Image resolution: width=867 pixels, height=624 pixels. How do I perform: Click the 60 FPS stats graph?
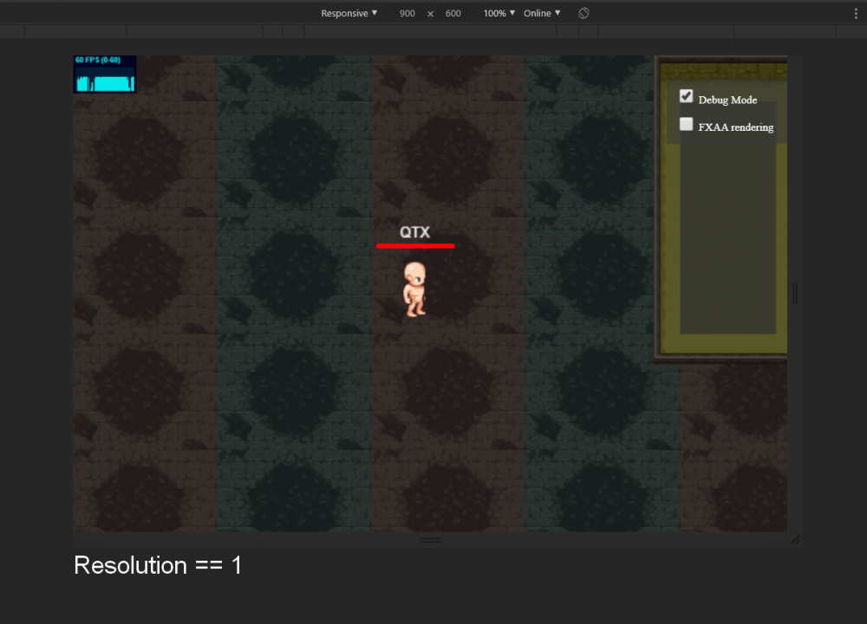[x=105, y=75]
